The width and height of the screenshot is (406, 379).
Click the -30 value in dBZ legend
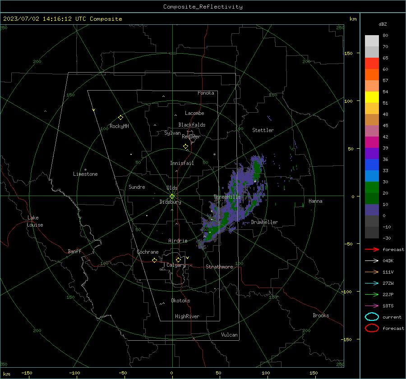[387, 238]
